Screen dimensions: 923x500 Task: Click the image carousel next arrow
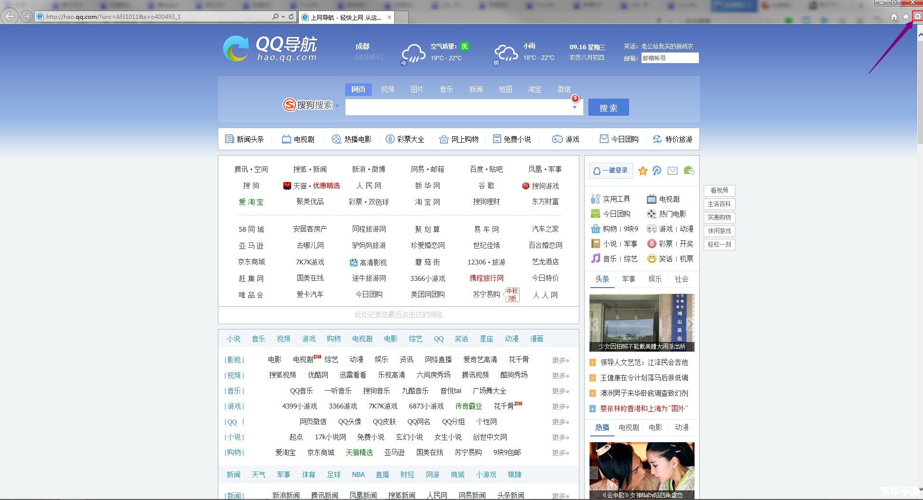click(690, 324)
